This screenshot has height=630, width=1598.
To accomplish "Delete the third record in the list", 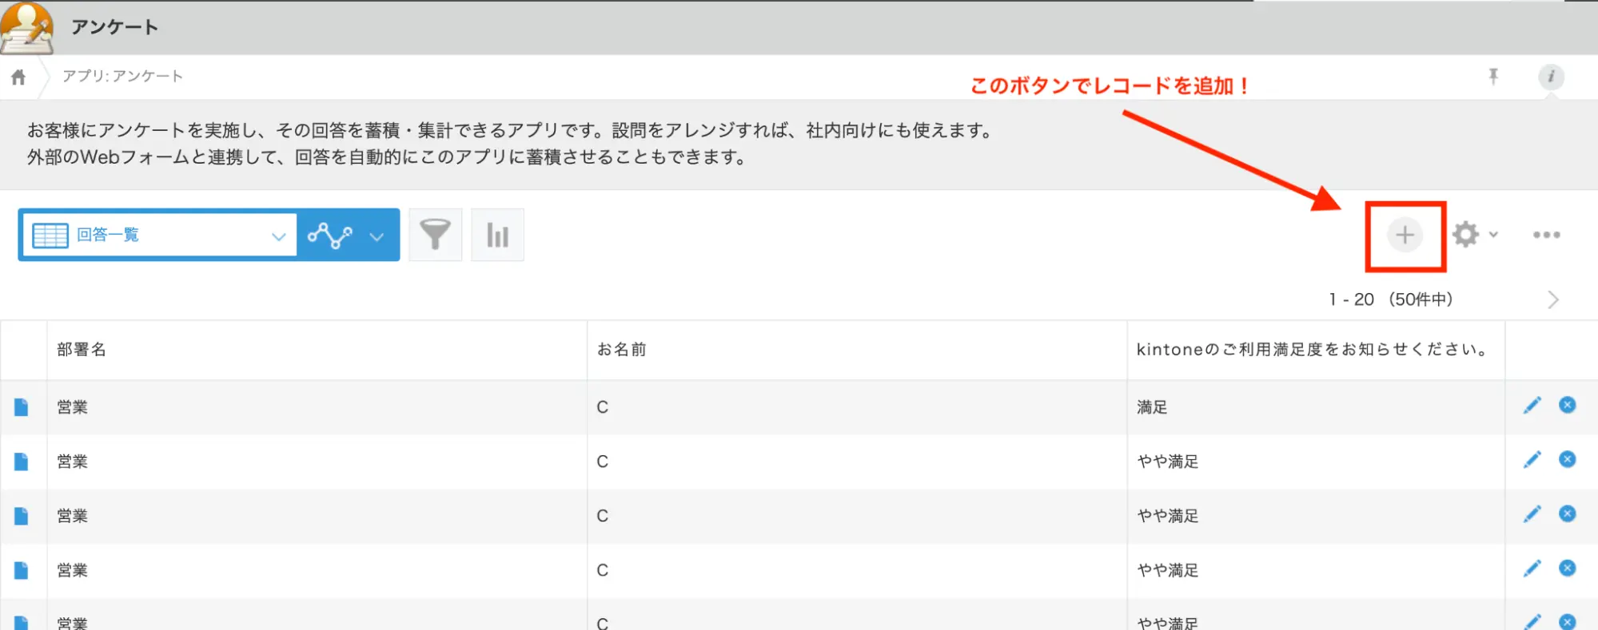I will [x=1567, y=513].
